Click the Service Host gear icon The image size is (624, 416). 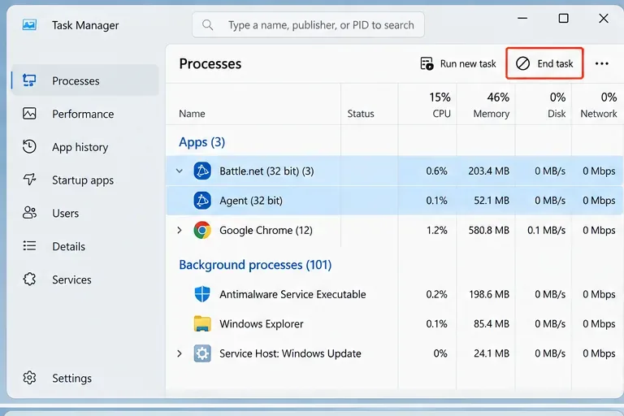[202, 353]
